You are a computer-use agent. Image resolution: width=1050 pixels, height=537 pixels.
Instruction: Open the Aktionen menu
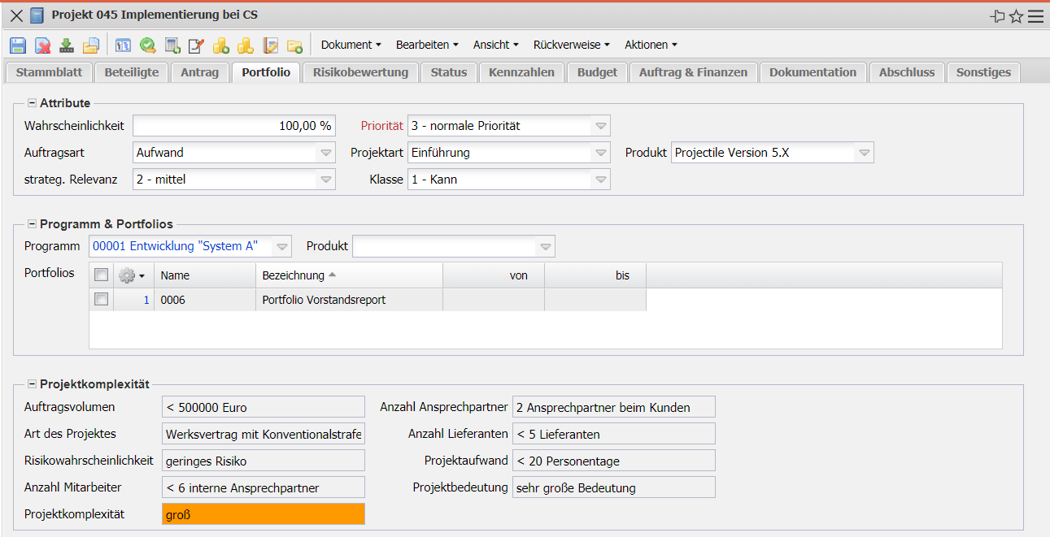[x=651, y=45]
